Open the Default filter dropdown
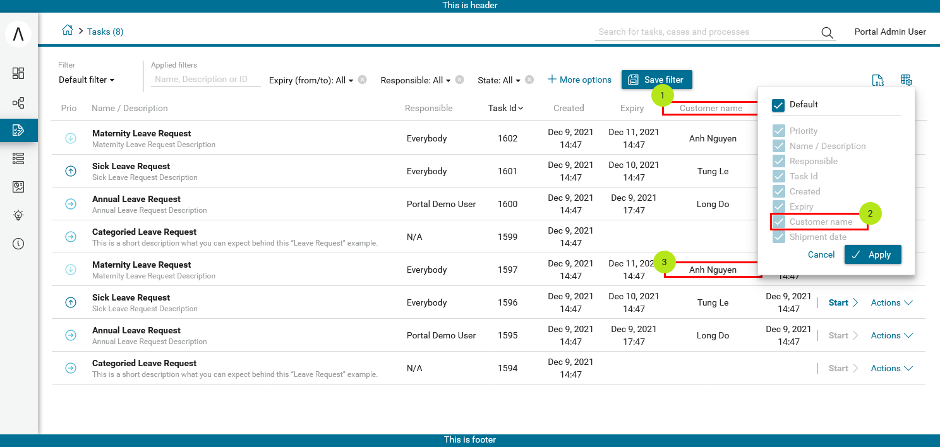The image size is (940, 447). coord(87,80)
